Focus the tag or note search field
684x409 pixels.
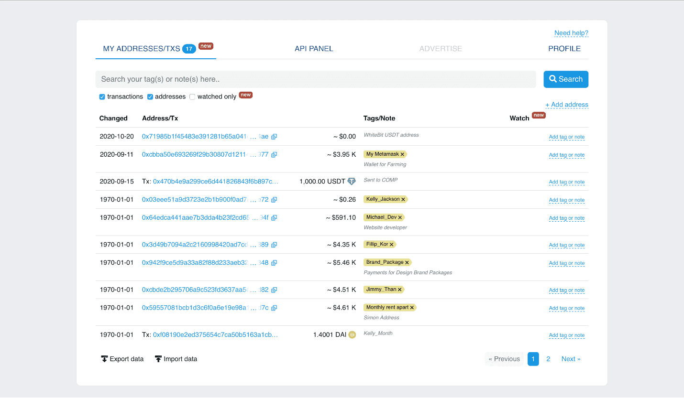tap(316, 79)
